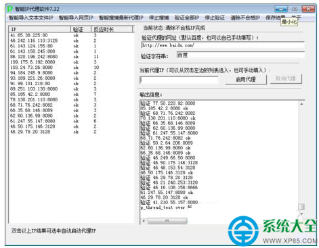Screen dimensions: 319x248
Task: Open 智能导入网页IP menu
Action: (x=76, y=18)
